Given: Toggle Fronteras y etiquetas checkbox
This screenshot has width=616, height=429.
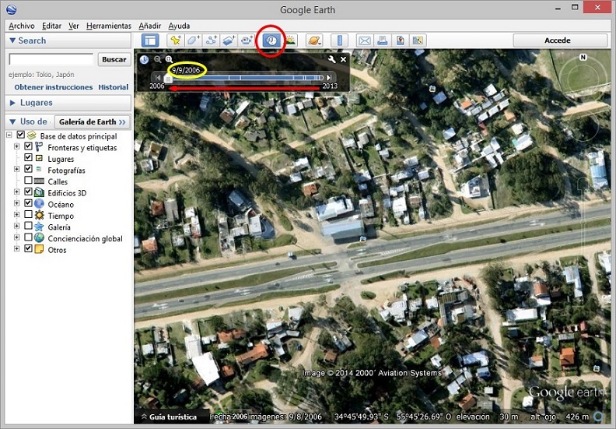Looking at the screenshot, I should pyautogui.click(x=28, y=146).
